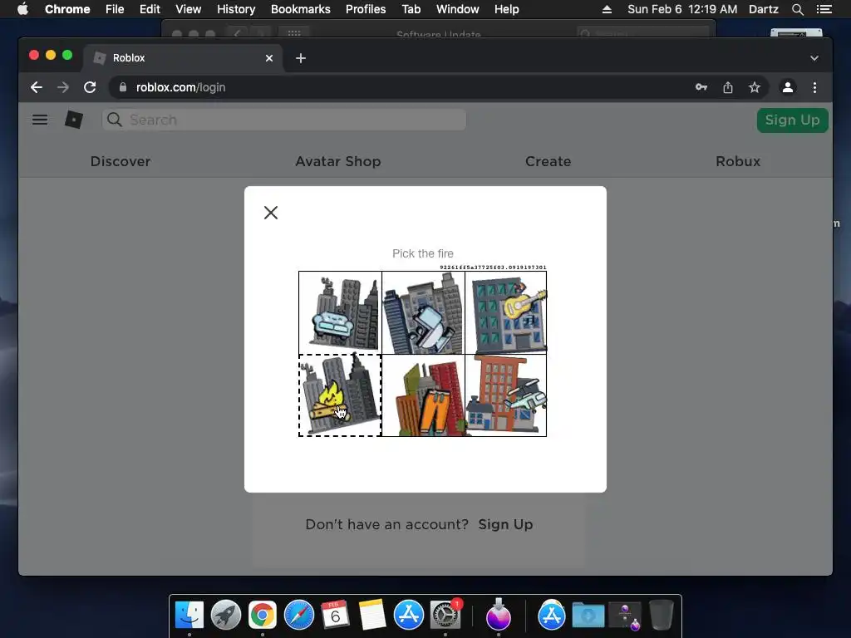Viewport: 851px width, 638px height.
Task: Open the Trash in the Dock
Action: click(661, 615)
